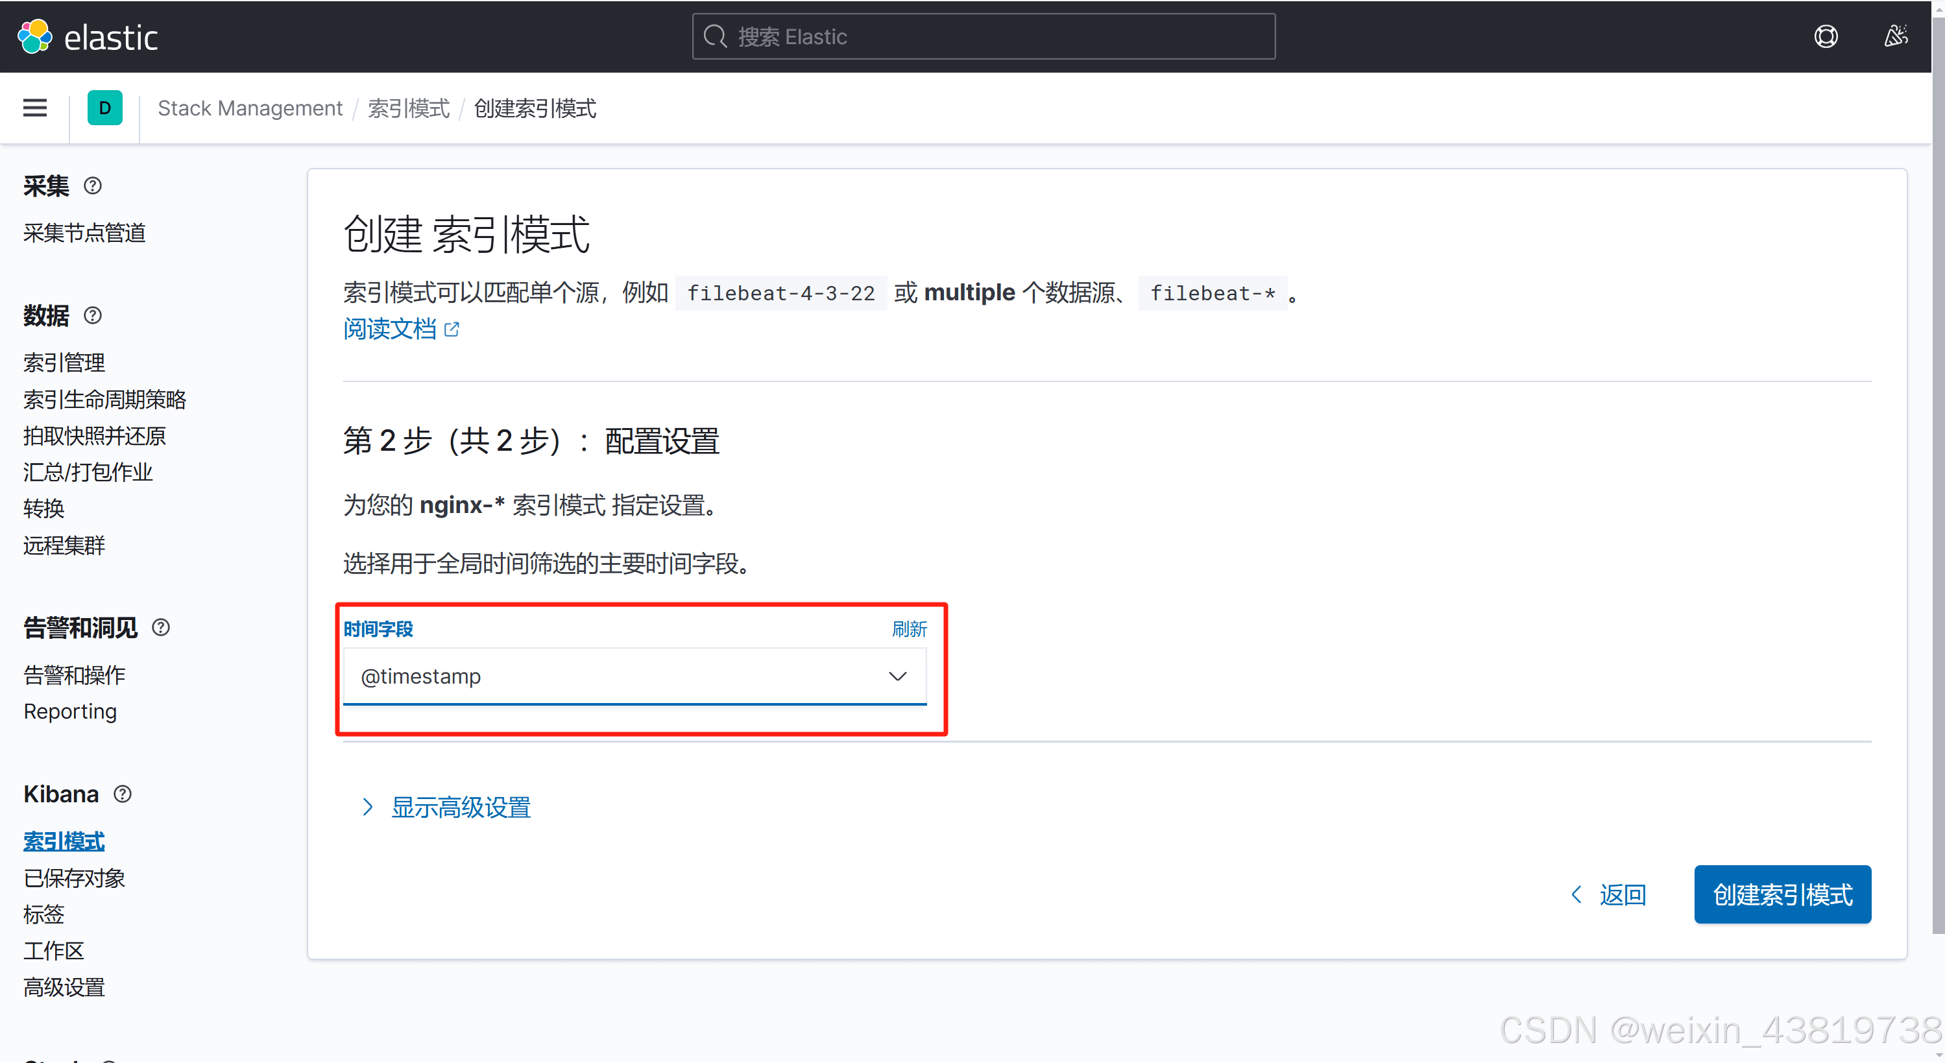Click the 创建索引模式 button
Viewport: 1945px width, 1063px height.
tap(1783, 894)
